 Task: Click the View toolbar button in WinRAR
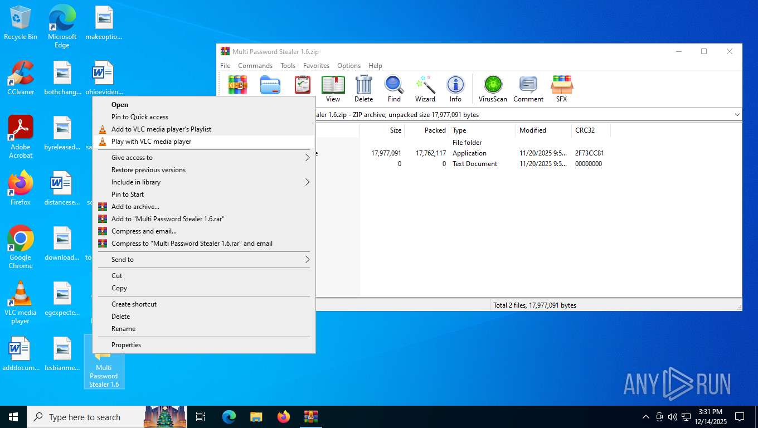point(333,89)
